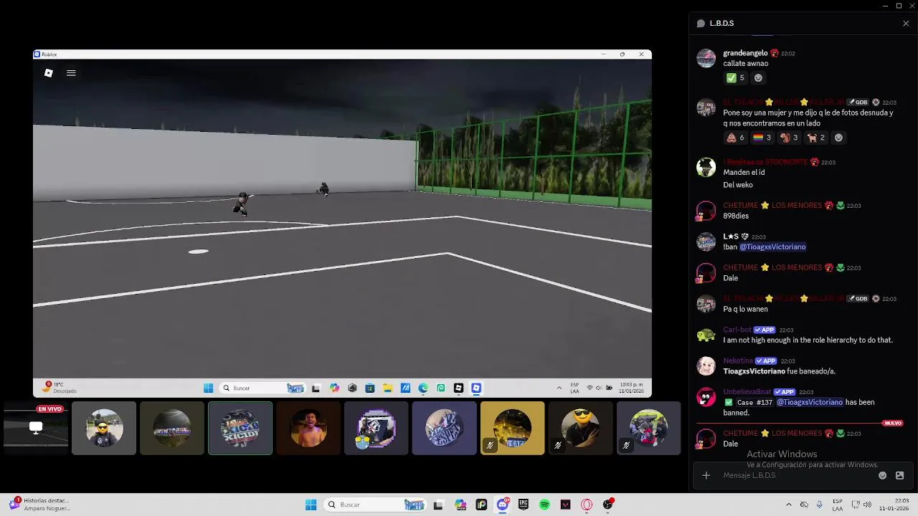Select the participant tile with the sunglasses-emoji man outdoors
This screenshot has height=516, width=918.
[x=104, y=428]
